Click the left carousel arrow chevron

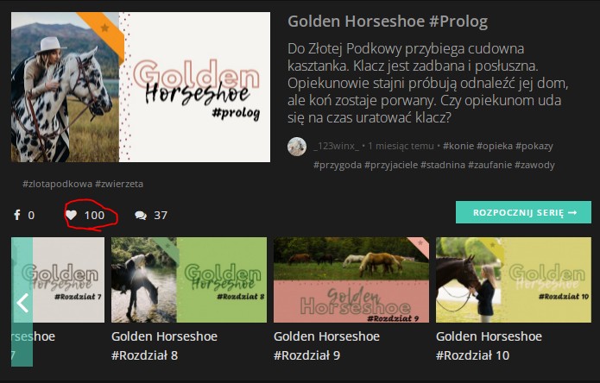pos(22,303)
